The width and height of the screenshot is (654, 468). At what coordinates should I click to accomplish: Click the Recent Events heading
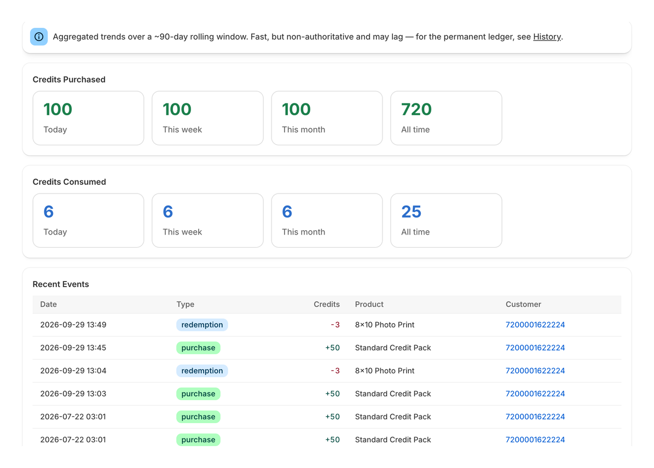click(x=61, y=284)
